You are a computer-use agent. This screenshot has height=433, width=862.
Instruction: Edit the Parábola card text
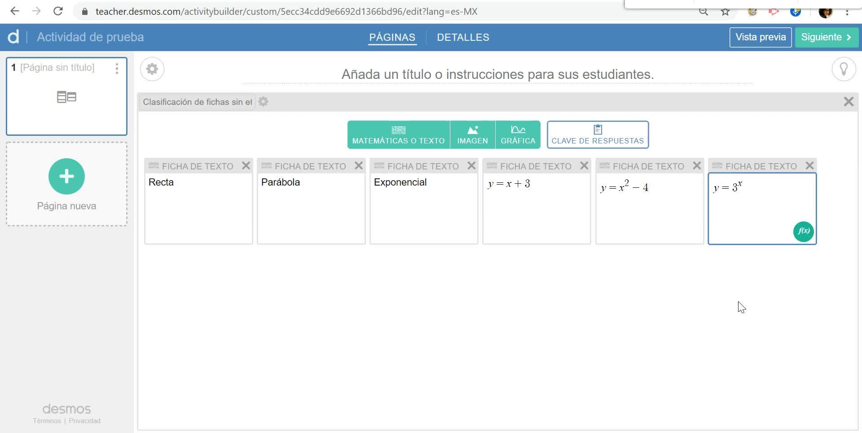[311, 208]
